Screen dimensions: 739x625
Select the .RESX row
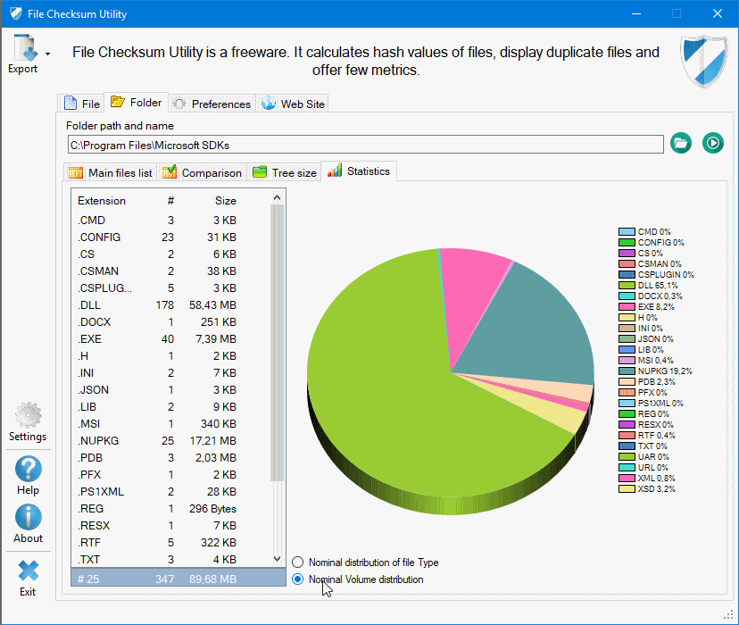pos(171,526)
